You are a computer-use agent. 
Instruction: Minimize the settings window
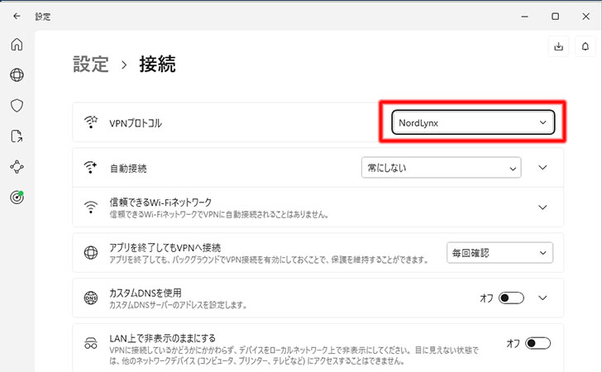(x=525, y=17)
